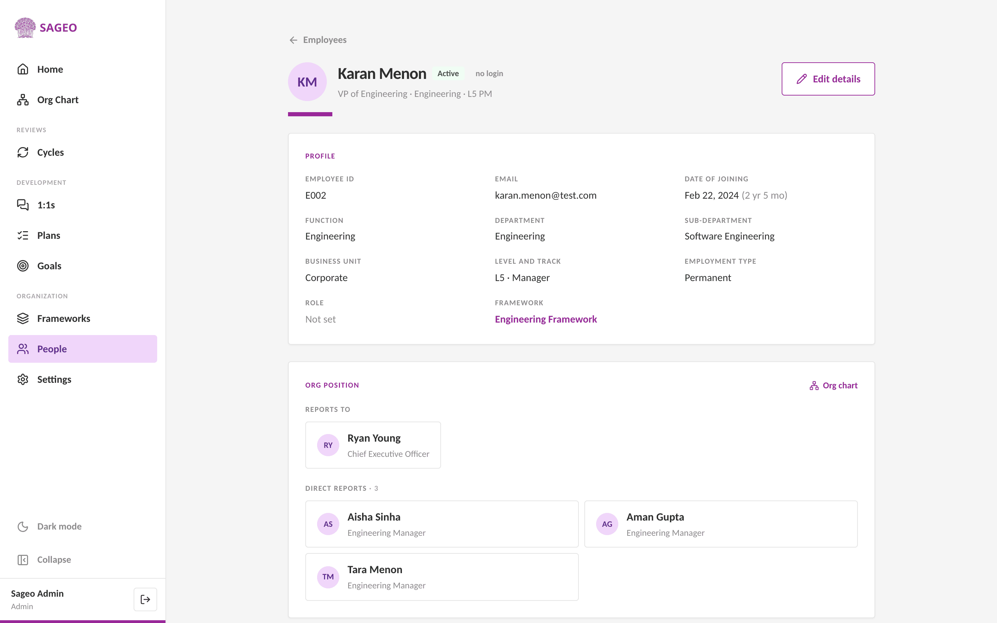The image size is (997, 623).
Task: Click the Edit details button
Action: [x=828, y=79]
